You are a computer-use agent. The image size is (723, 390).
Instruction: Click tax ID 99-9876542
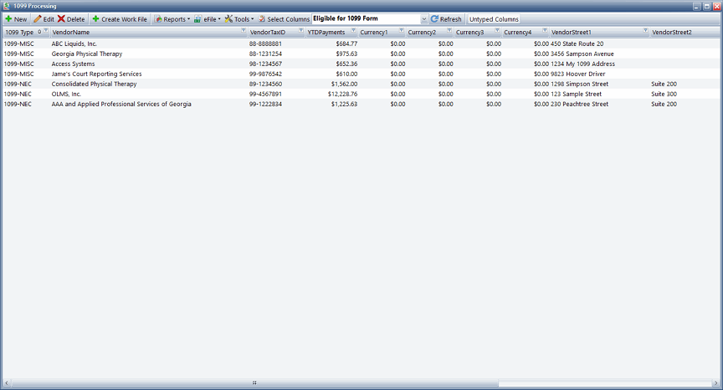(265, 74)
